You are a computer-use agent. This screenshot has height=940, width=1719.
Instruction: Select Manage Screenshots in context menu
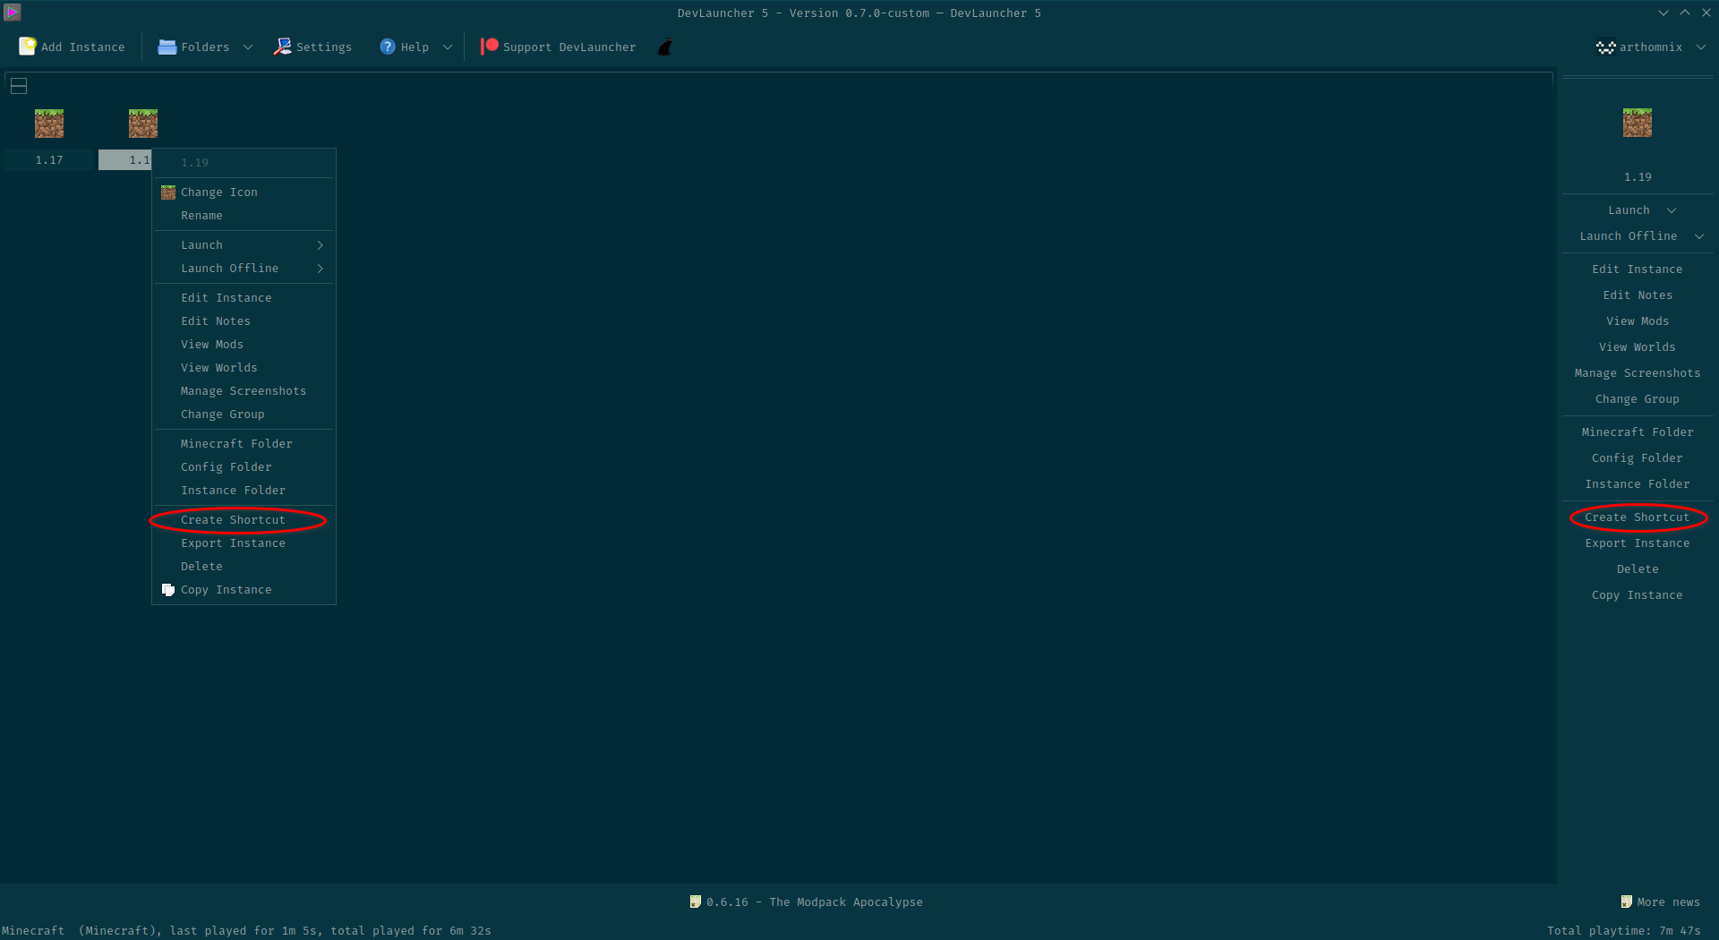[x=244, y=391]
